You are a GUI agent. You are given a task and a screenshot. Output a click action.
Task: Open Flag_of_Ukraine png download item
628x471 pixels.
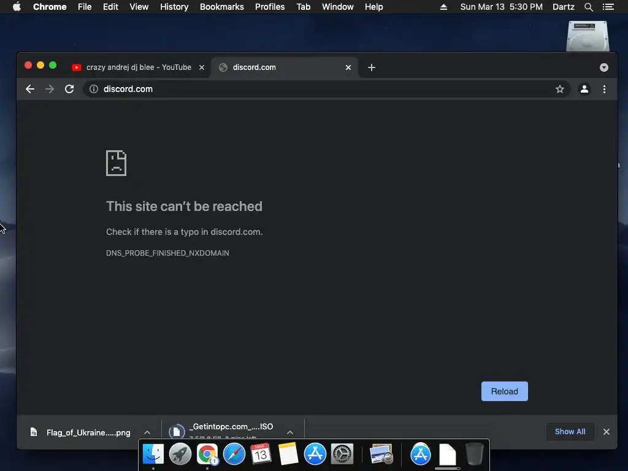pyautogui.click(x=88, y=432)
